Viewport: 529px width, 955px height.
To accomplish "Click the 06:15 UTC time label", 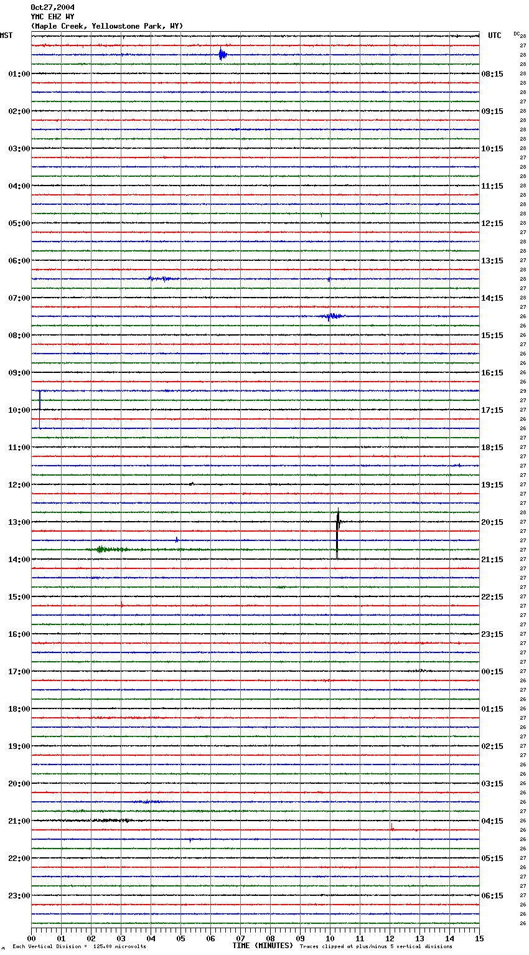I will click(x=492, y=896).
